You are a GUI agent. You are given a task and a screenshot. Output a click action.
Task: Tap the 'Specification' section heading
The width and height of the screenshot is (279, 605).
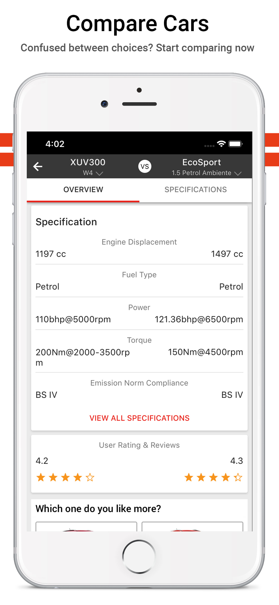pos(66,222)
